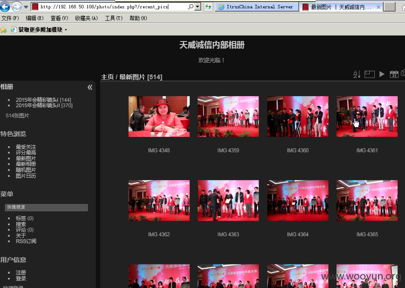Click the sort order A-Z icon
The height and width of the screenshot is (288, 405).
(357, 74)
